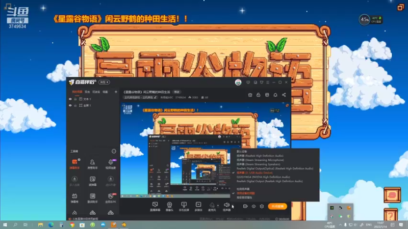Open Edge browser from the taskbar
This screenshot has width=408, height=229.
coord(51,225)
